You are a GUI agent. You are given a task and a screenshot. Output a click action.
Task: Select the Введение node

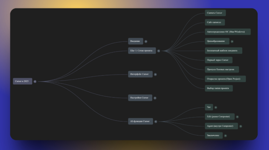136,41
